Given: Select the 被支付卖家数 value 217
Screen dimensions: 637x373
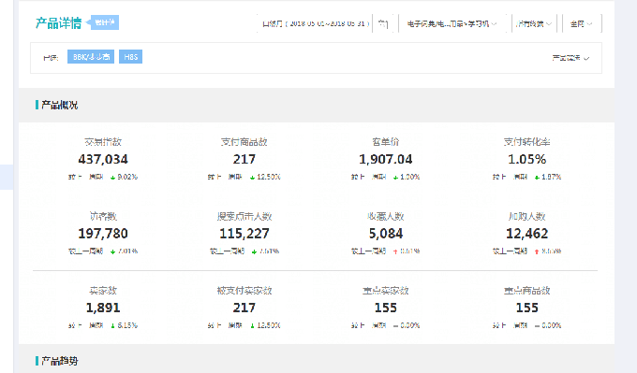Looking at the screenshot, I should coord(244,308).
